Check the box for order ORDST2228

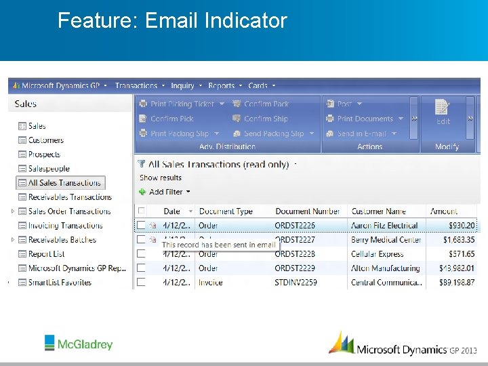141,253
